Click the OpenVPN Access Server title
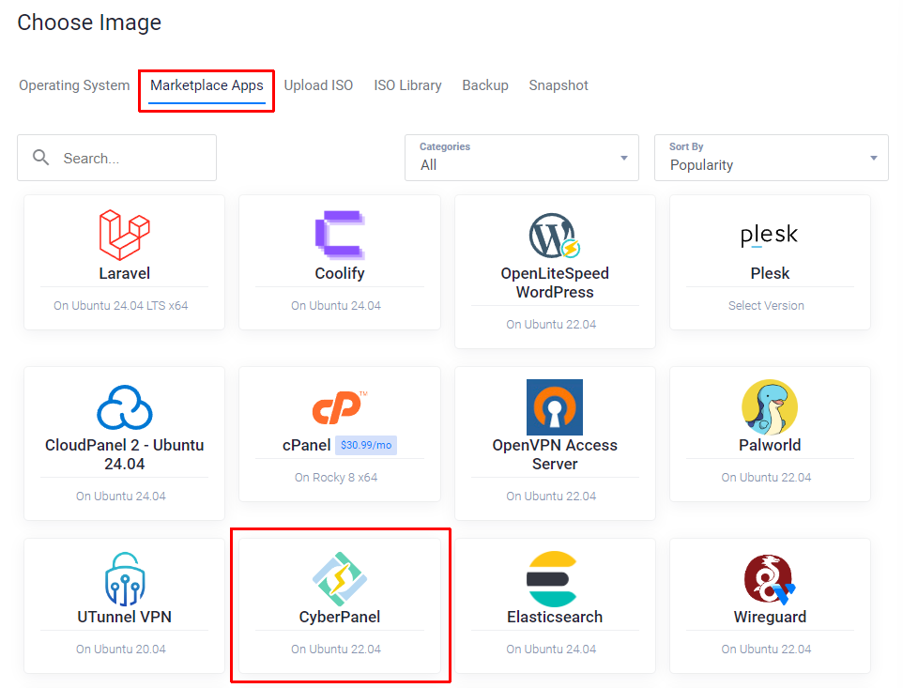The height and width of the screenshot is (688, 903). point(555,454)
